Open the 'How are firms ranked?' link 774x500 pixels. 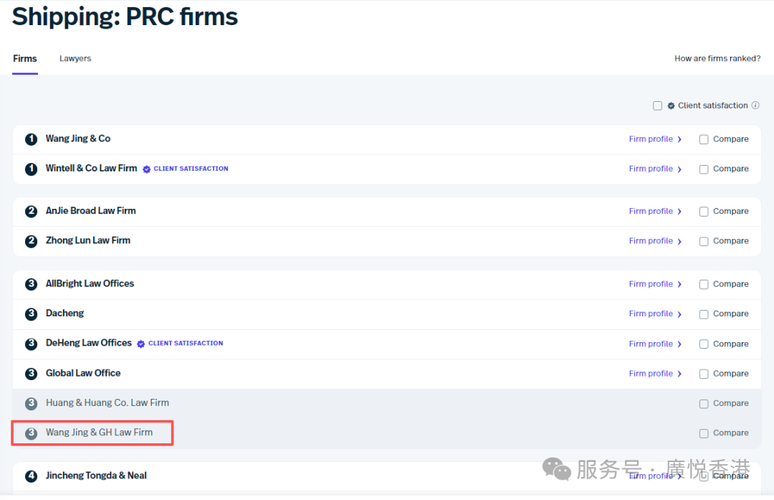point(717,59)
